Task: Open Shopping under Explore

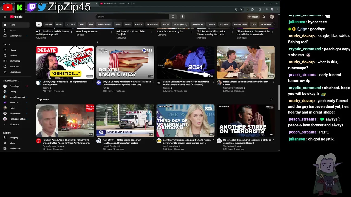Action: click(x=15, y=138)
